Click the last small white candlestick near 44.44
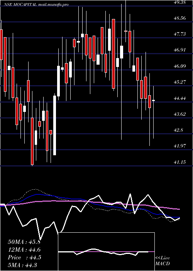The image size is (193, 271). point(153,100)
